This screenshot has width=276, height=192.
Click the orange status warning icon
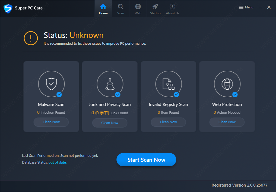pos(31,38)
